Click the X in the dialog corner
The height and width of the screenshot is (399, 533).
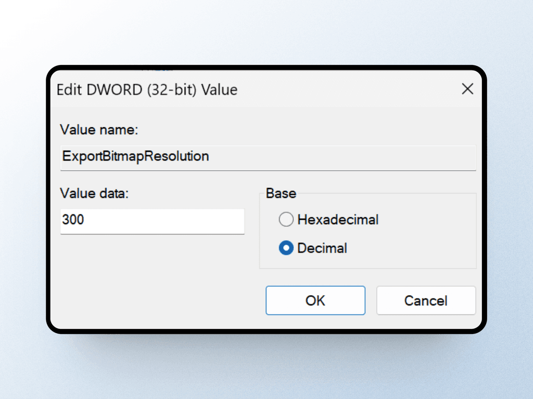467,89
